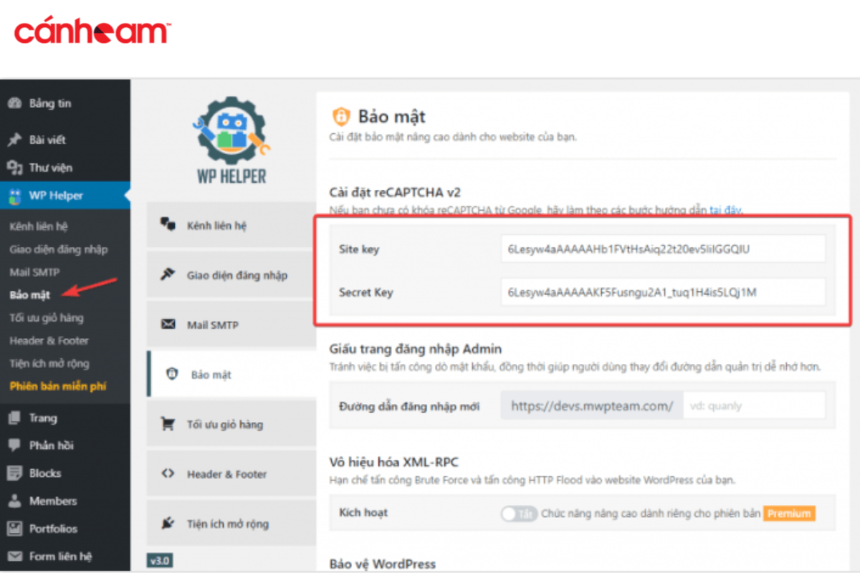
Task: Click the Members sidebar icon
Action: point(14,501)
